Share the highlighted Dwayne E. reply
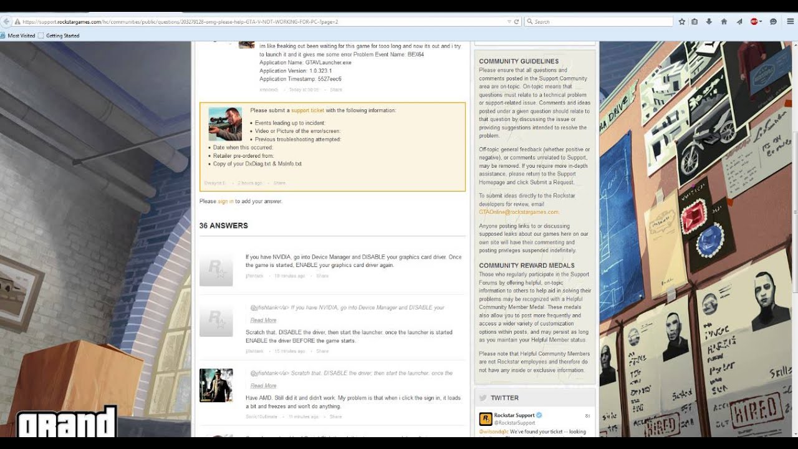This screenshot has height=449, width=798. click(x=279, y=183)
